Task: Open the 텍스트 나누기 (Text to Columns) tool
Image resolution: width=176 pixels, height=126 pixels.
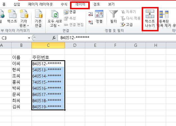Action: [150, 19]
